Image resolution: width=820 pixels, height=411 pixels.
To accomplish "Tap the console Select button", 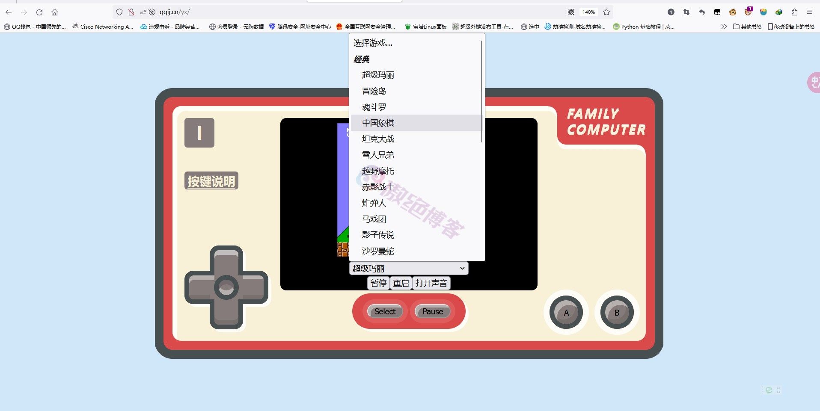I will coord(385,311).
